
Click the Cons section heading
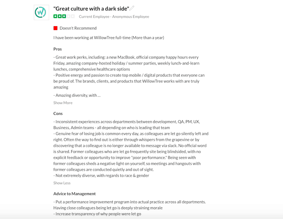point(58,114)
